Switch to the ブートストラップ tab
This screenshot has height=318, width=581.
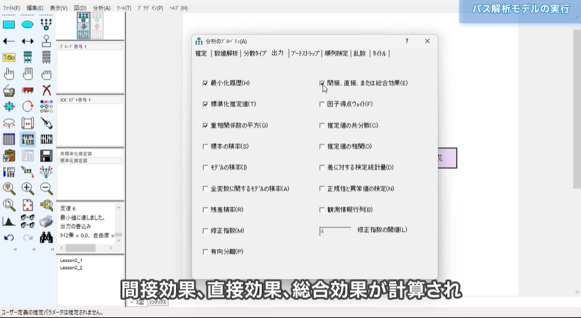(x=305, y=53)
